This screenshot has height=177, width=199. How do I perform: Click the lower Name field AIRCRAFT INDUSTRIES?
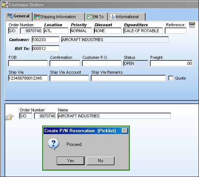tap(114, 116)
